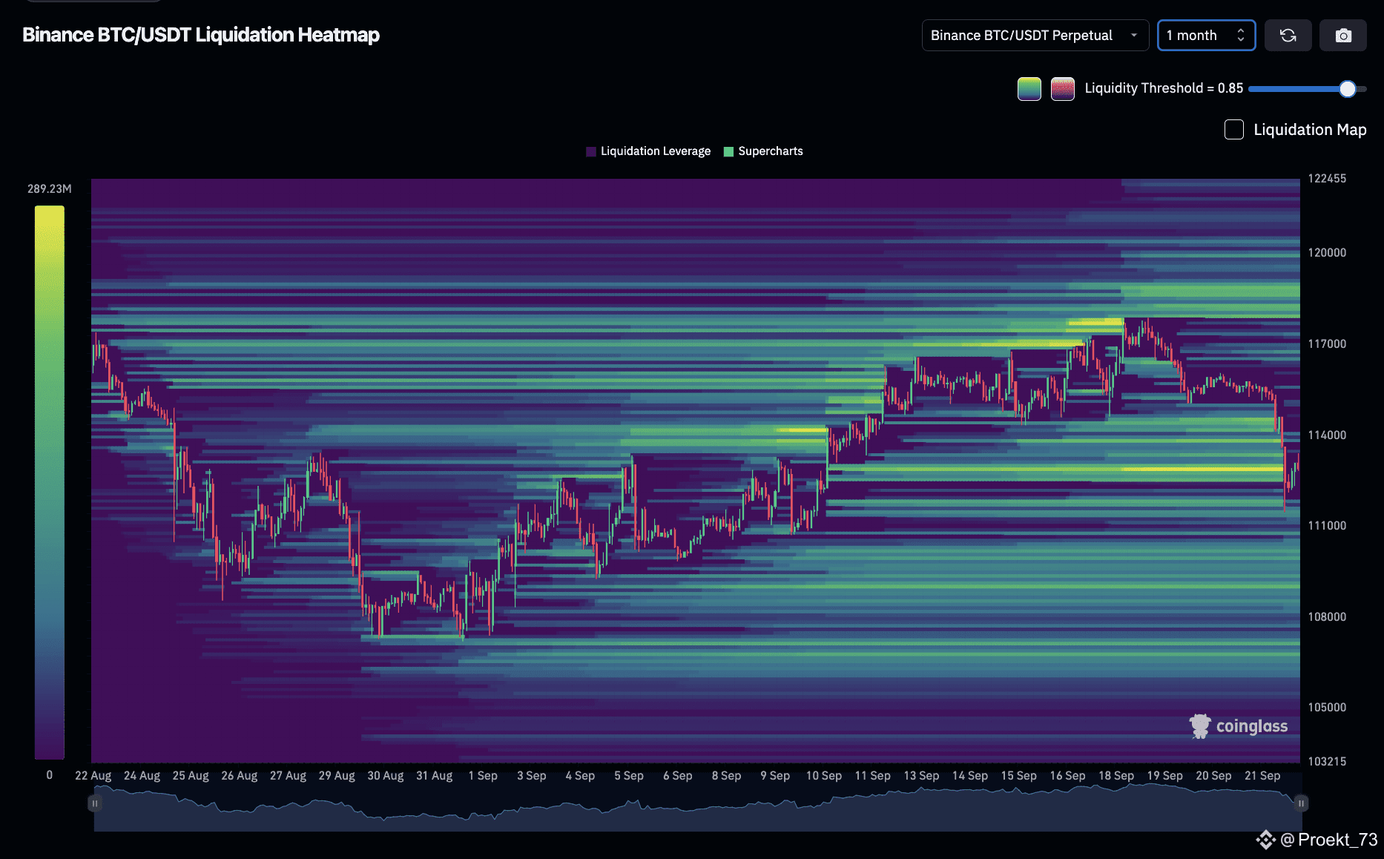Screen dimensions: 1384x859
Task: Click the 18 Sep date axis label
Action: 1116,776
